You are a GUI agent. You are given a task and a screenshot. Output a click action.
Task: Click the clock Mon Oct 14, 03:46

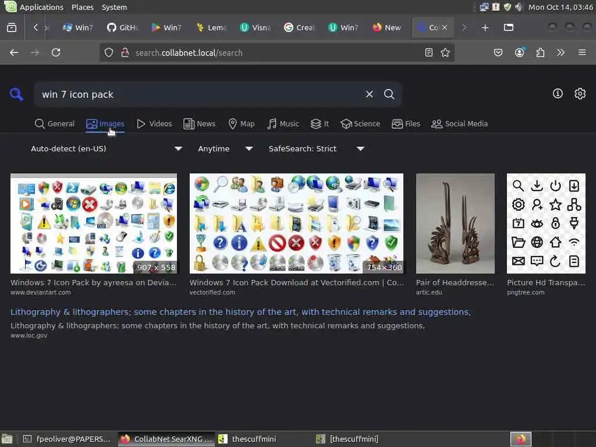click(x=560, y=7)
